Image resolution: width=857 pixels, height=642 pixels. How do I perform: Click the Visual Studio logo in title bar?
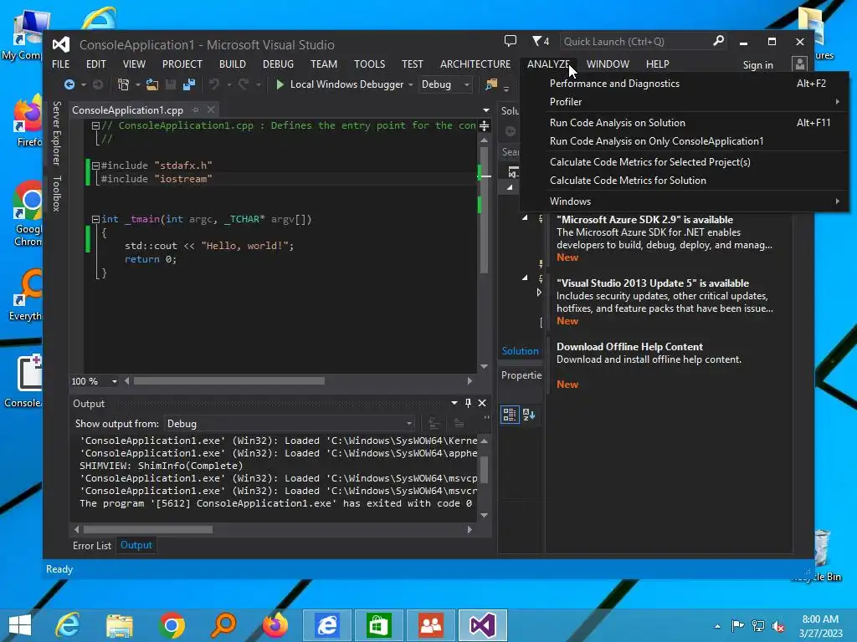tap(60, 44)
